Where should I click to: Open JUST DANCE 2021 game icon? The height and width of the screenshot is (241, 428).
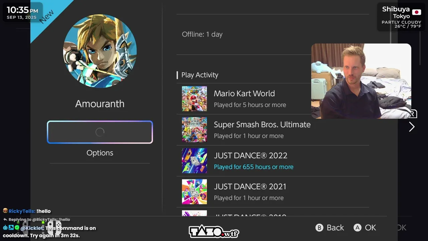pos(194,192)
